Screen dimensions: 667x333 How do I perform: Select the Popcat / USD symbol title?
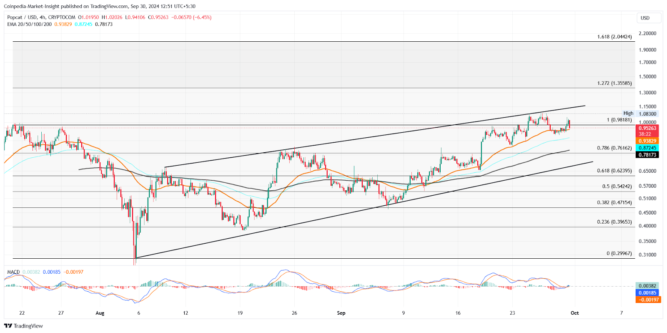[22, 18]
